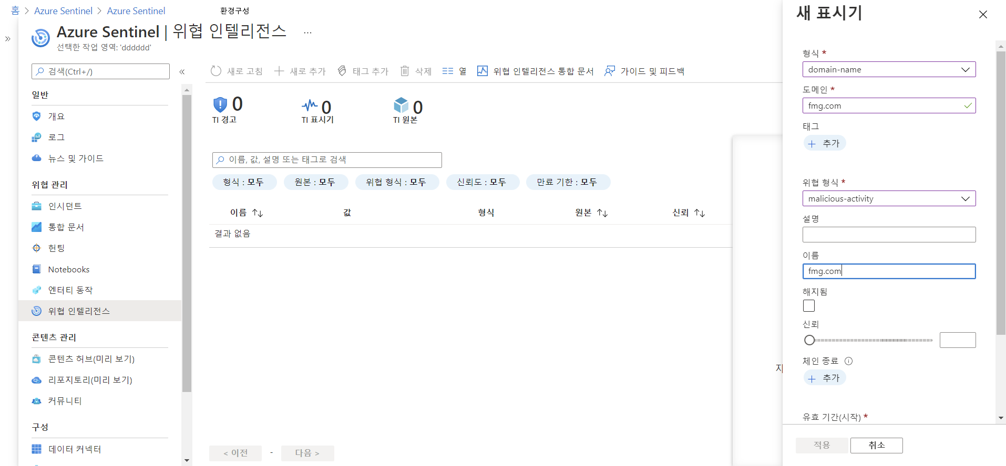Click the 도메인 fmg.com input field
Screen dimensions: 1006x466
[889, 105]
